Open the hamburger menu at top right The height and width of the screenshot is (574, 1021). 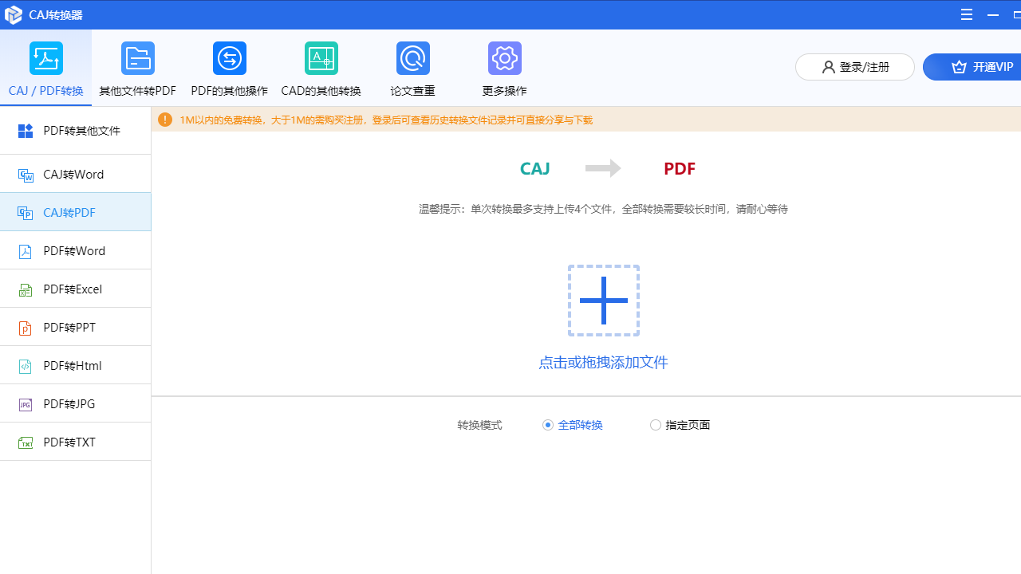pyautogui.click(x=966, y=14)
